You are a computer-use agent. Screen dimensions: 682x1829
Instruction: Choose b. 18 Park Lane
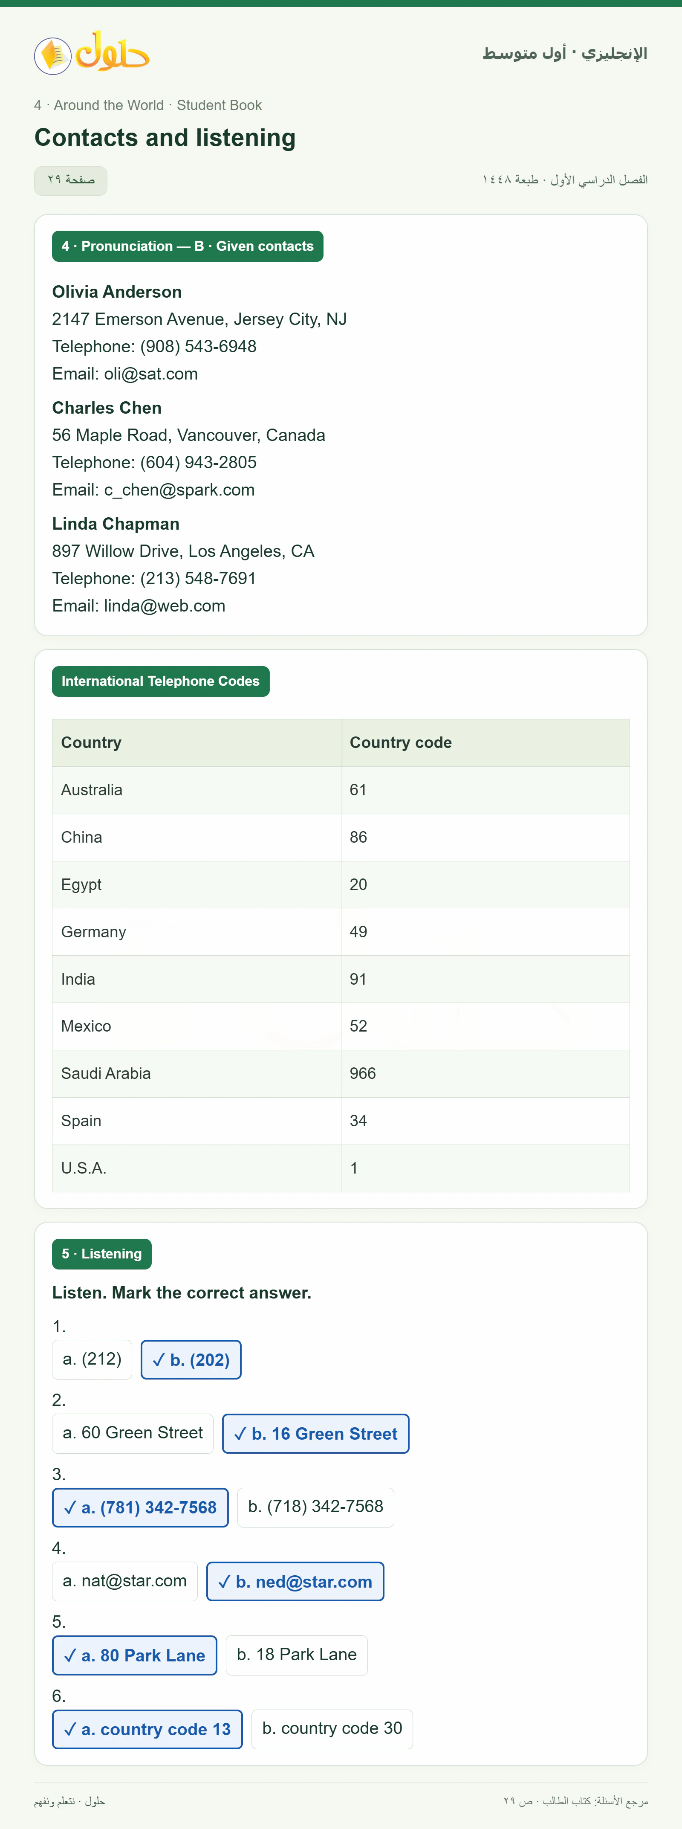[x=297, y=1654]
